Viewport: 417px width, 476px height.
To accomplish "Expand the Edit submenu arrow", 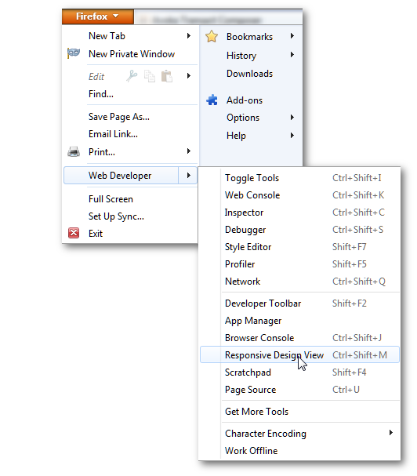I will (x=189, y=75).
